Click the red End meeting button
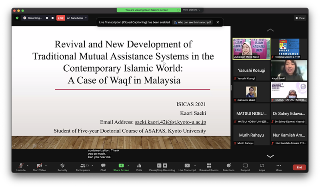The width and height of the screenshot is (320, 188). (x=299, y=167)
